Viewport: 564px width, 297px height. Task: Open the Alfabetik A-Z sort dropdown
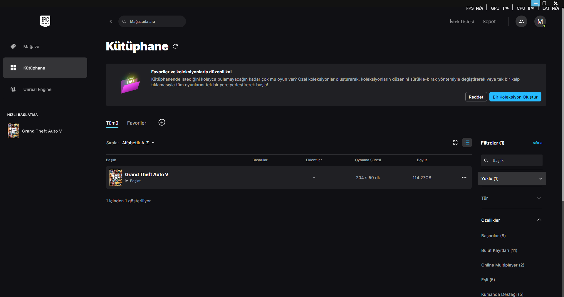138,143
